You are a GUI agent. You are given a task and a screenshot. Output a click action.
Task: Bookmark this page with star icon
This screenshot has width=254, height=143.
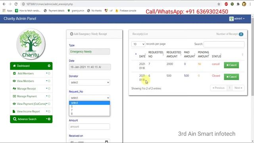219,4
